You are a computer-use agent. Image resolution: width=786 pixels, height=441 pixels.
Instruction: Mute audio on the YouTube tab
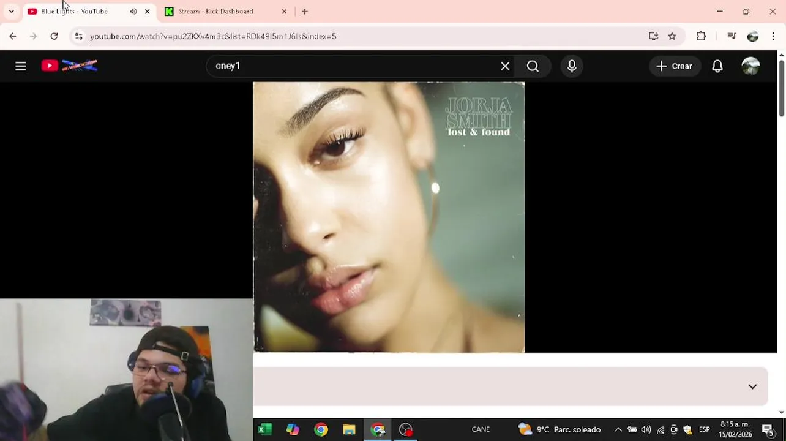click(133, 11)
